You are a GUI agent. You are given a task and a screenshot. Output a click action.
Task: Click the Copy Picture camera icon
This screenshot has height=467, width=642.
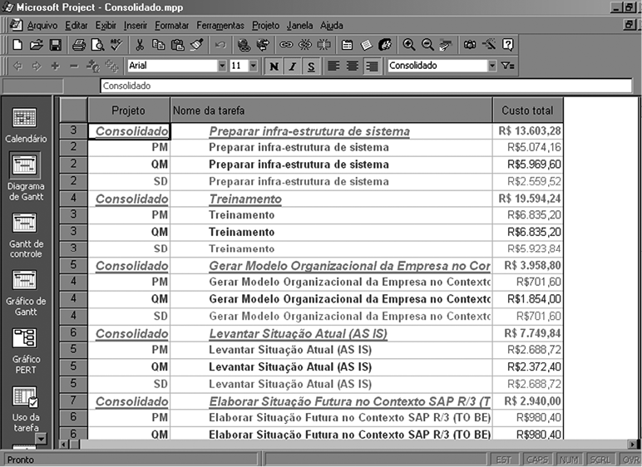[x=470, y=45]
